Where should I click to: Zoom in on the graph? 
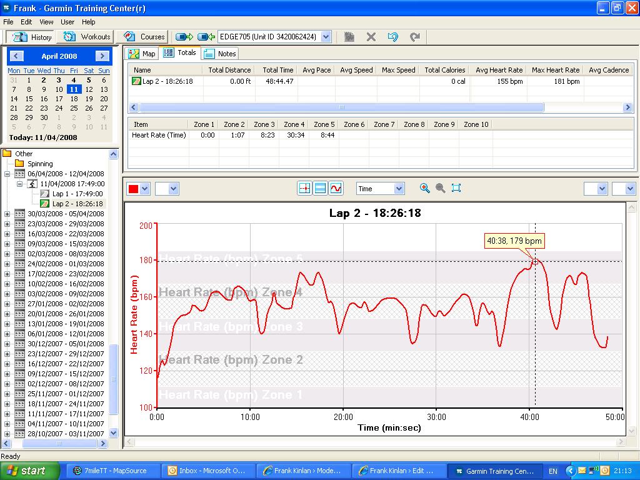(x=425, y=188)
